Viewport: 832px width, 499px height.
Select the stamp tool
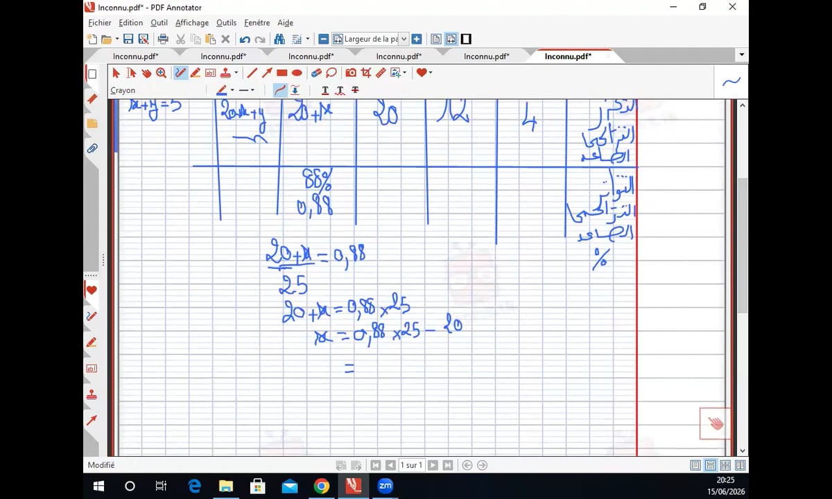(226, 72)
